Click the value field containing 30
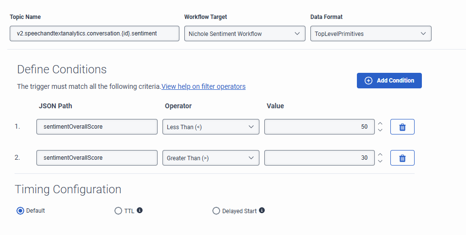Screen dimensions: 466x235 319,158
